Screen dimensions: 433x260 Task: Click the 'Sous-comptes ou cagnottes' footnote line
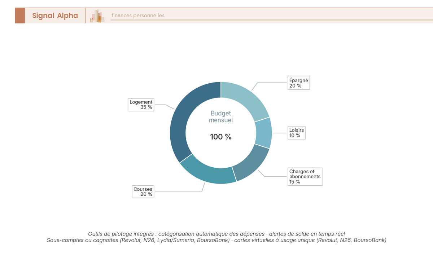tap(216, 240)
